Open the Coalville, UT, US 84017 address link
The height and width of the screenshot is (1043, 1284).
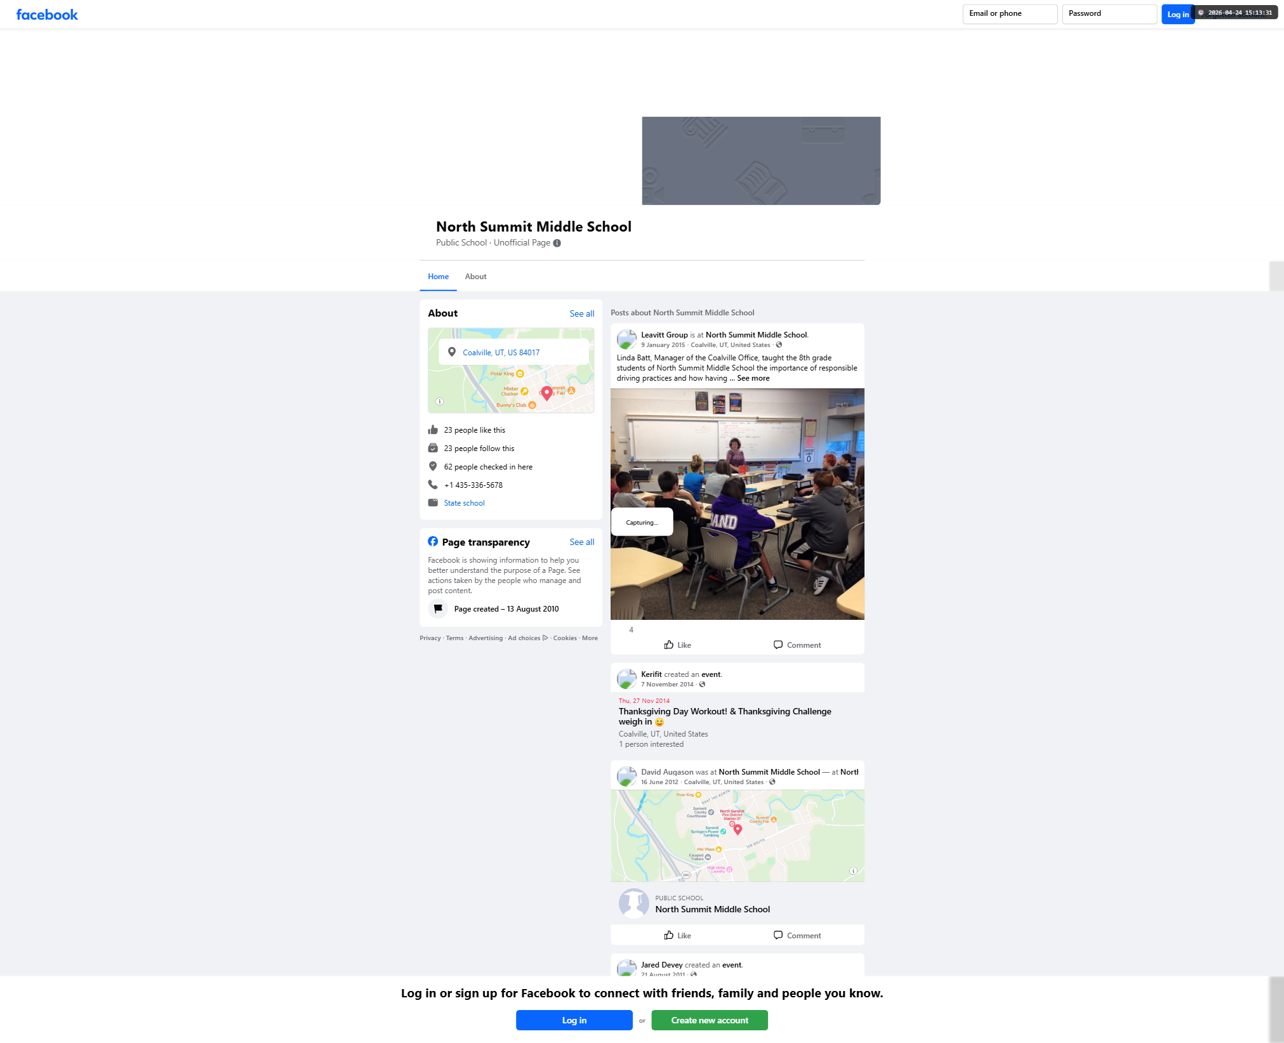(501, 353)
